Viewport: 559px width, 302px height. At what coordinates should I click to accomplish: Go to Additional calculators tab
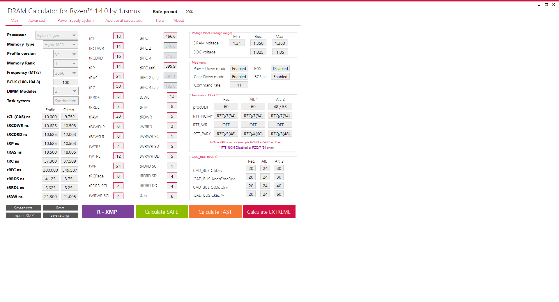coord(124,20)
